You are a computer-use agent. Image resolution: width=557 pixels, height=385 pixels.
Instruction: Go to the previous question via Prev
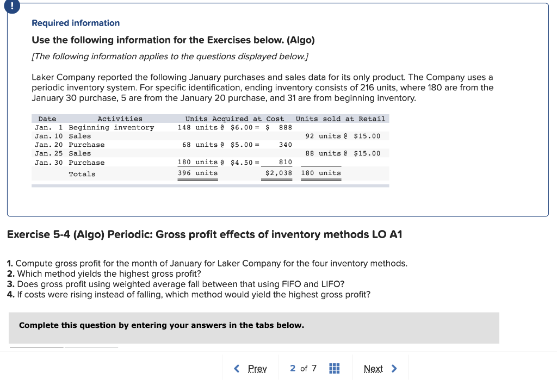(257, 369)
